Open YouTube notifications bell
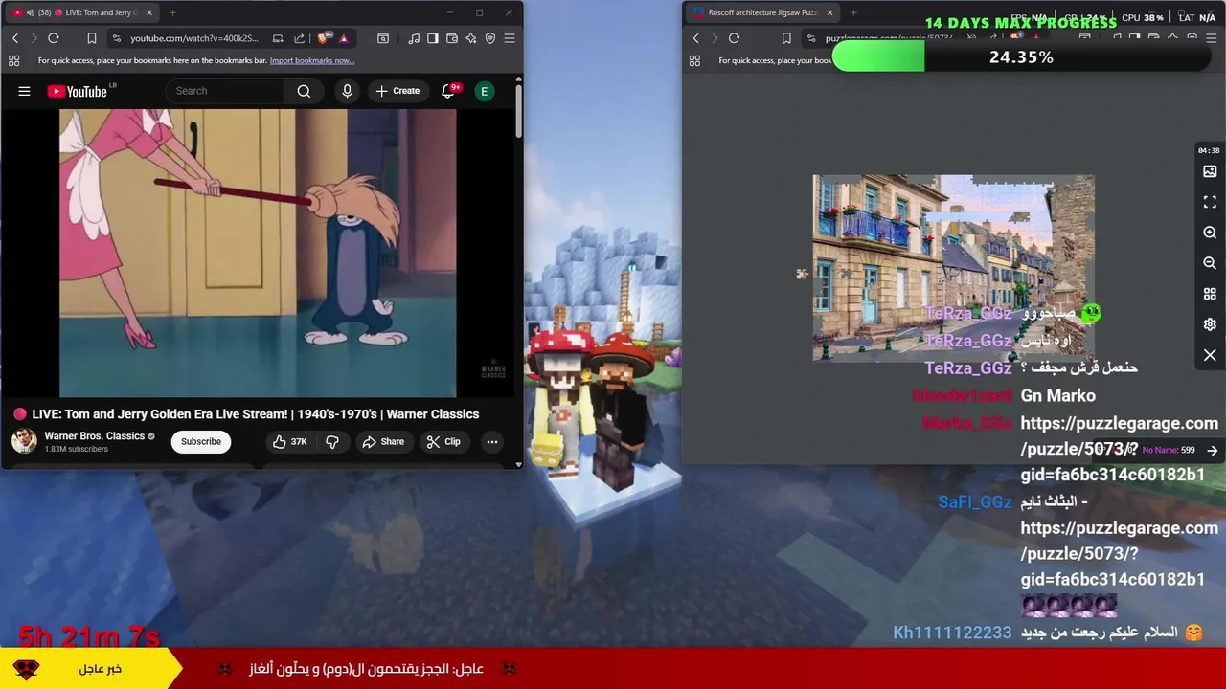Screen dimensions: 1226x689 coord(448,91)
